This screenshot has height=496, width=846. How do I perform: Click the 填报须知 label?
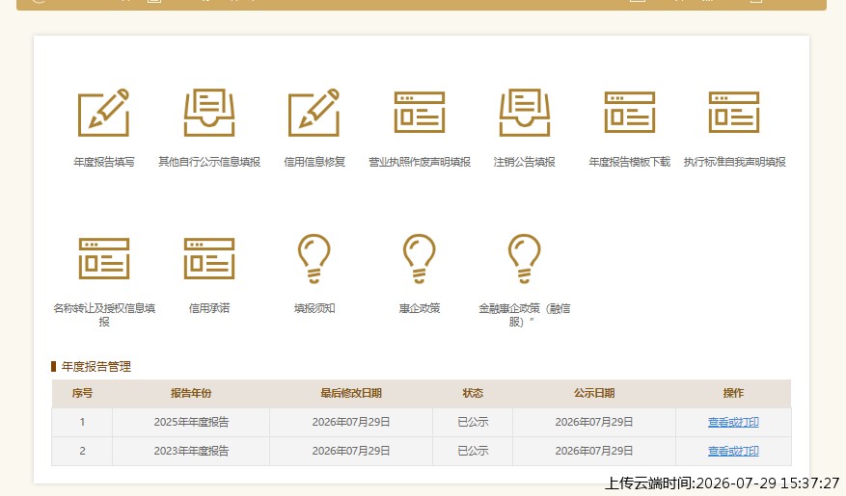[314, 308]
